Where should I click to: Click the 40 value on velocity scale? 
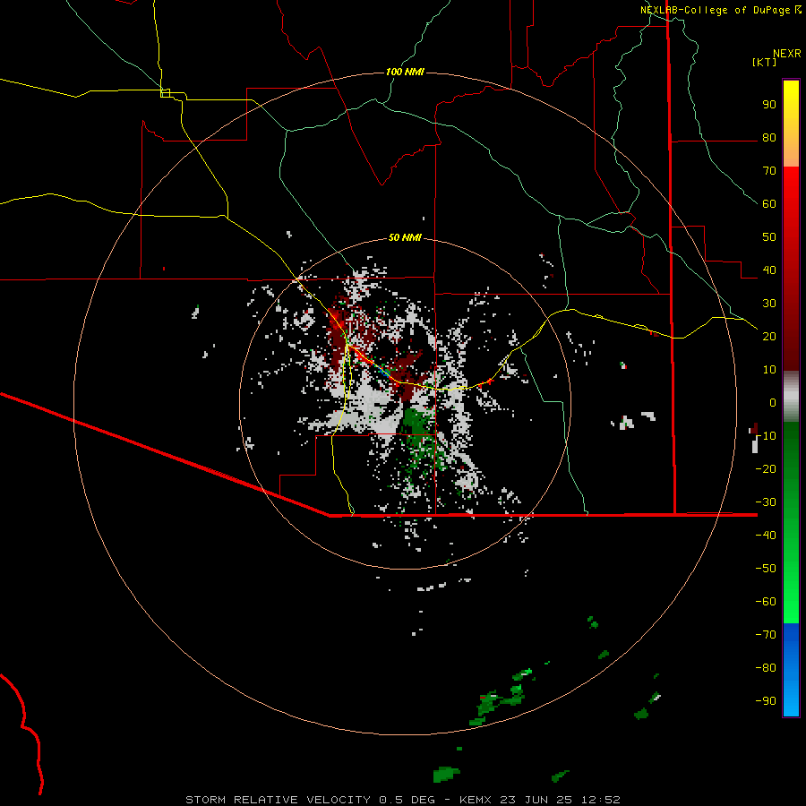[769, 270]
